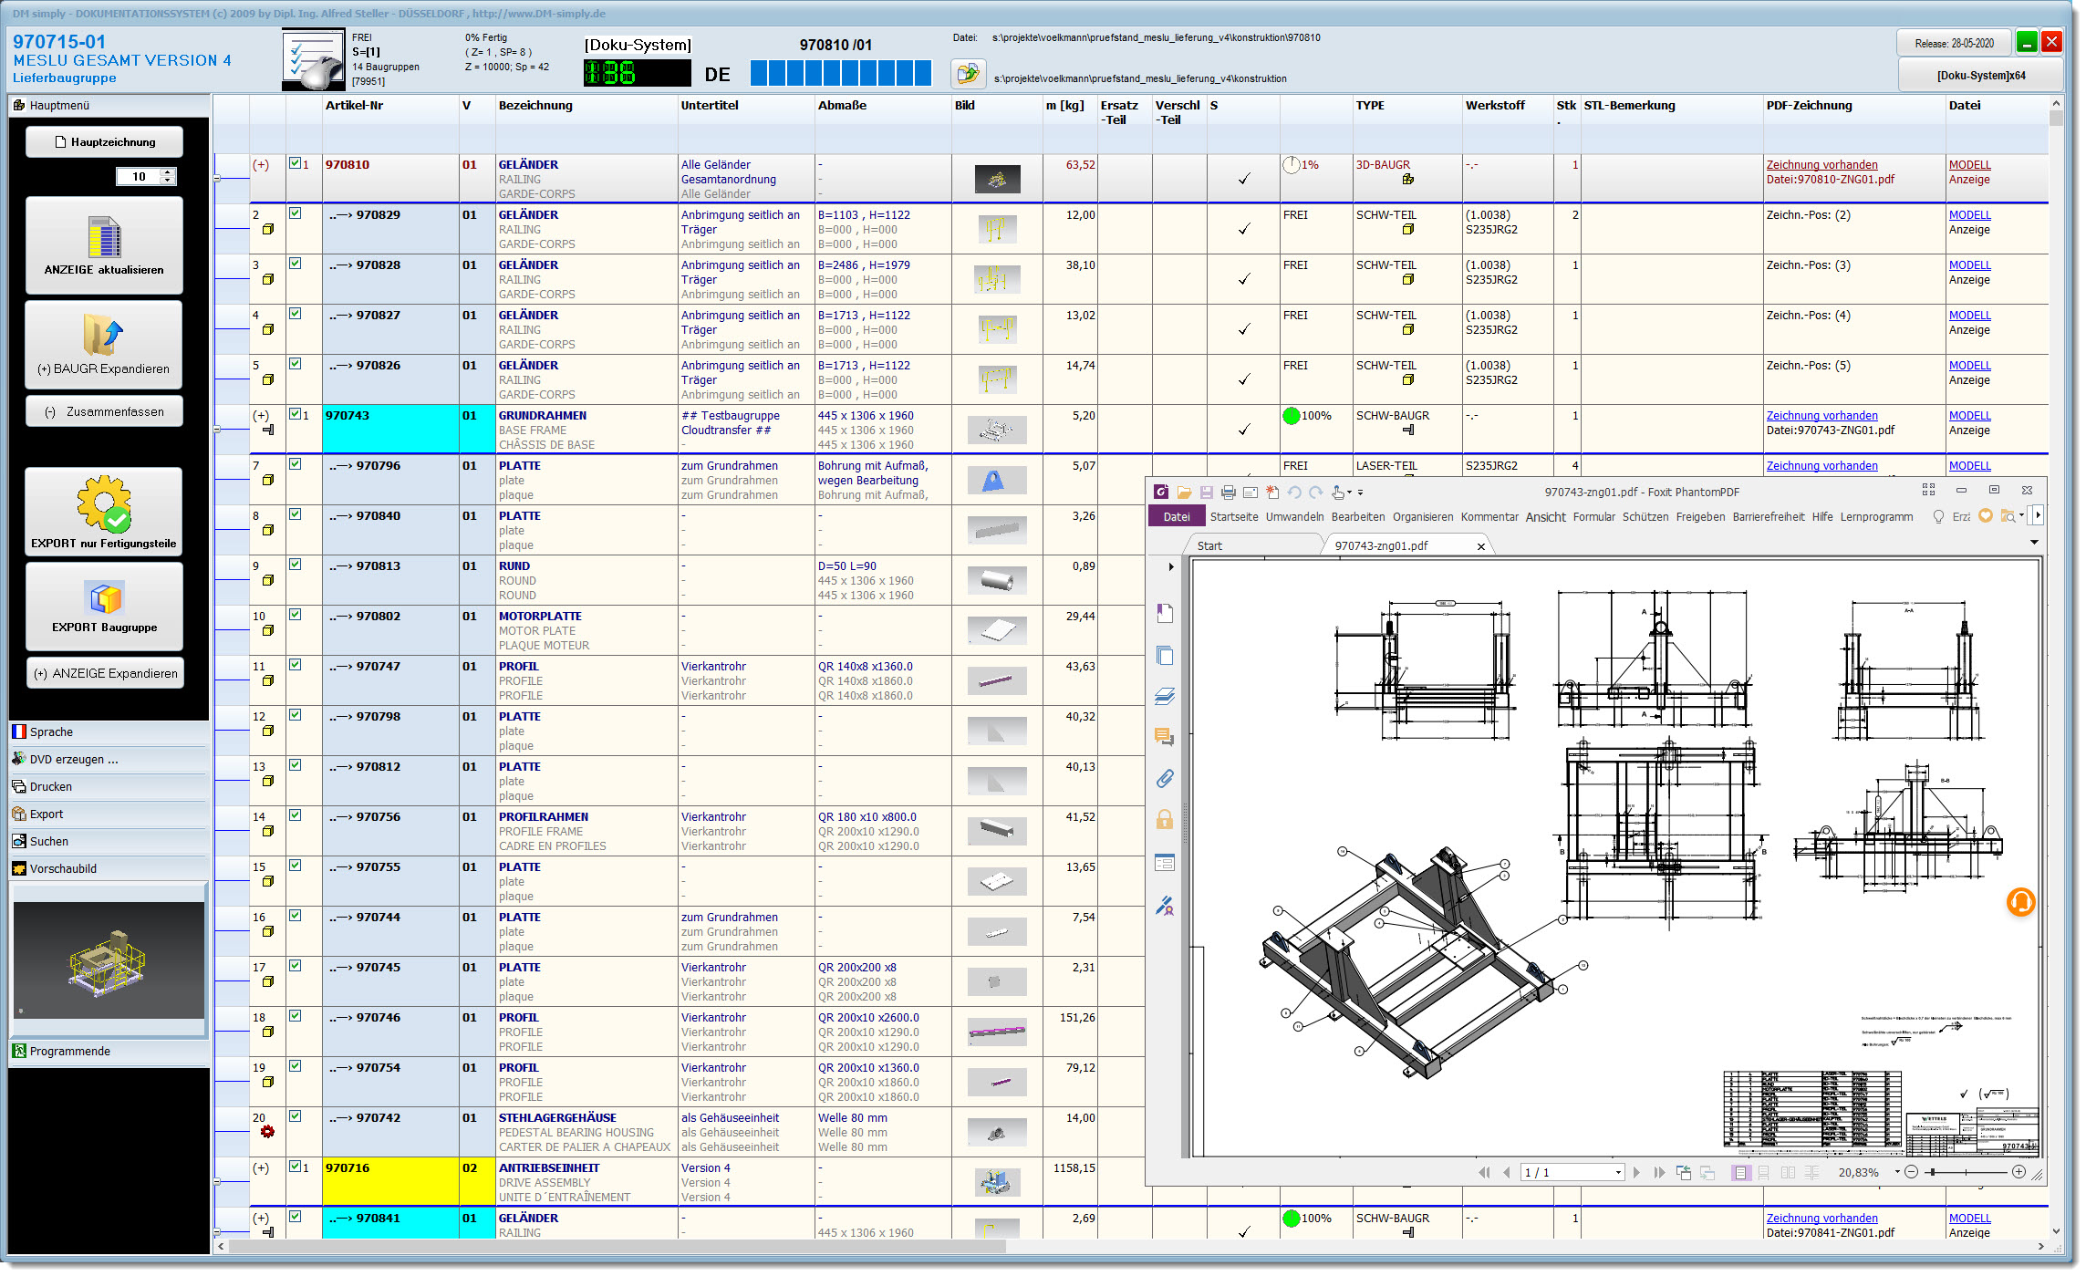This screenshot has width=2086, height=1276.
Task: Click folder open icon beside file path
Action: (969, 73)
